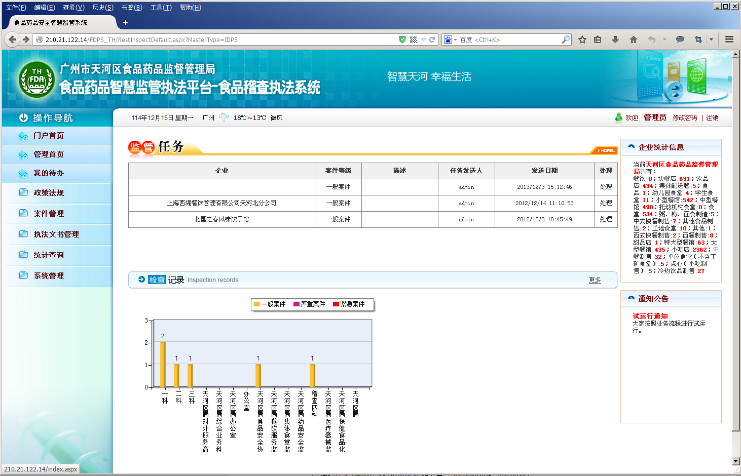Expand dropdown arrow next to crop icon

point(711,39)
